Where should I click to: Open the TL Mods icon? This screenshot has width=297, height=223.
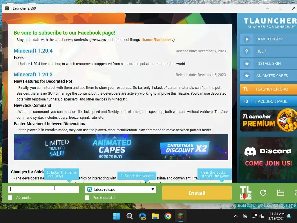point(246,193)
